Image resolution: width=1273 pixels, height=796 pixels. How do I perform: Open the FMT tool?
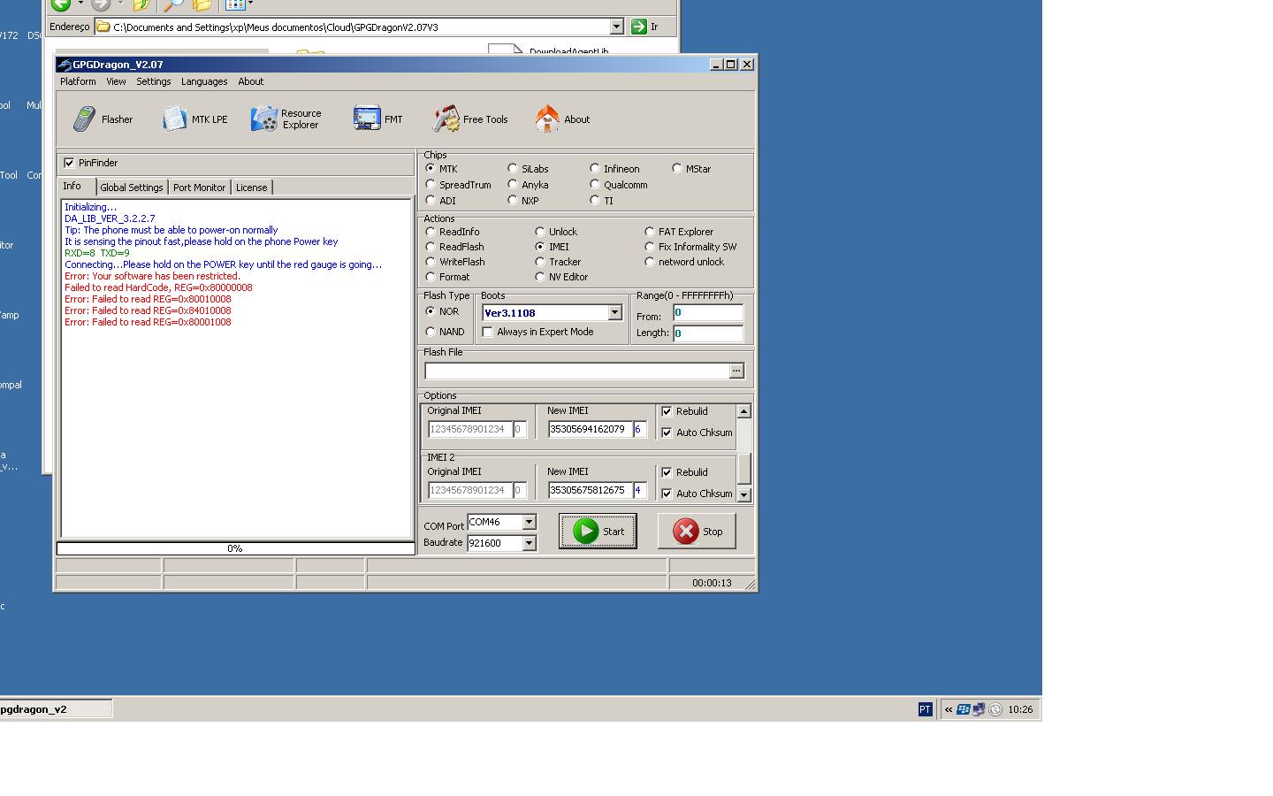tap(377, 119)
